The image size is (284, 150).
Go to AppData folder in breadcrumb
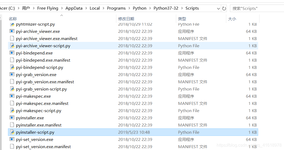(x=74, y=8)
